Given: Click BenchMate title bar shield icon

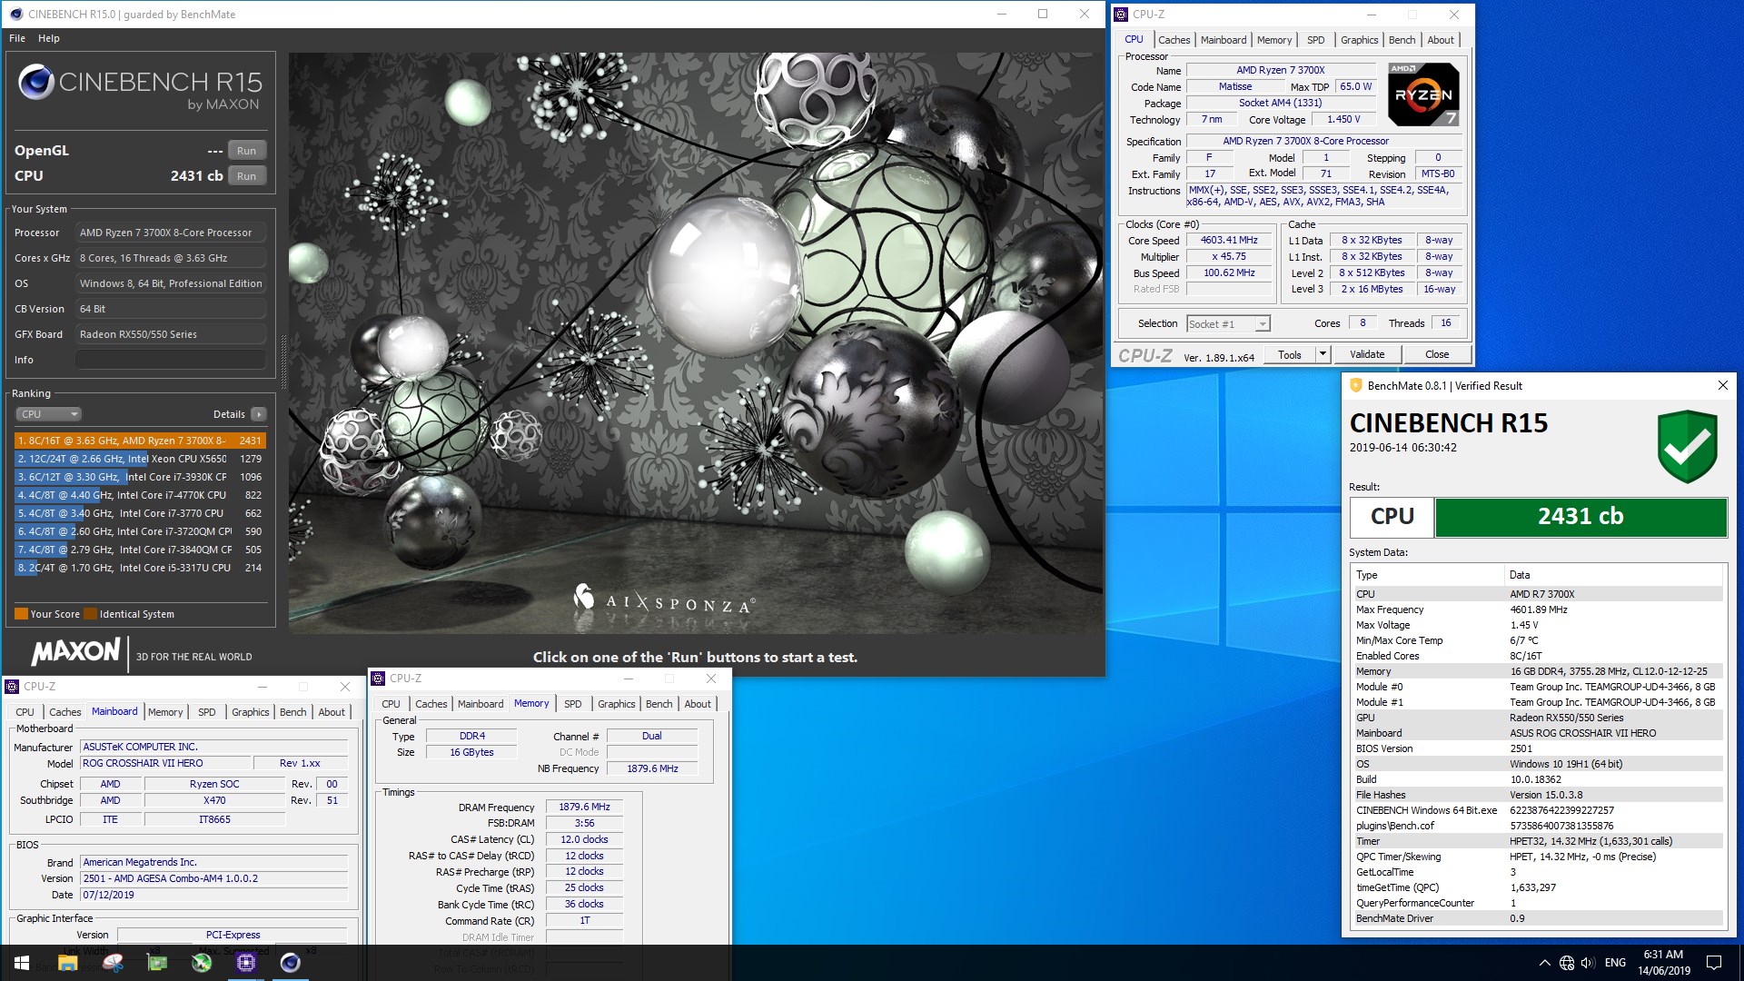Looking at the screenshot, I should 1356,385.
